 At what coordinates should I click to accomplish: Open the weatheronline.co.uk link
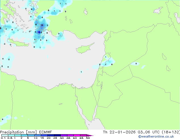click(156, 136)
